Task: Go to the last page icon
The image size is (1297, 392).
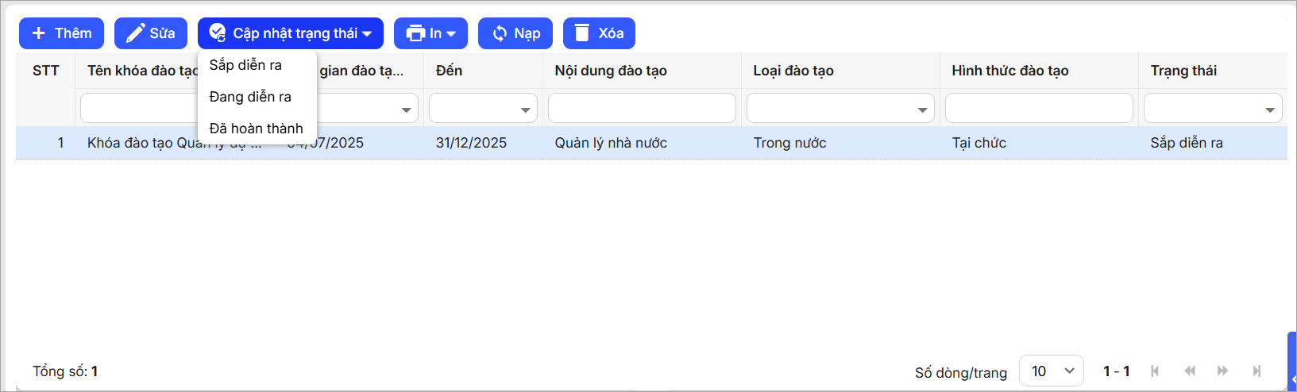Action: click(1256, 371)
